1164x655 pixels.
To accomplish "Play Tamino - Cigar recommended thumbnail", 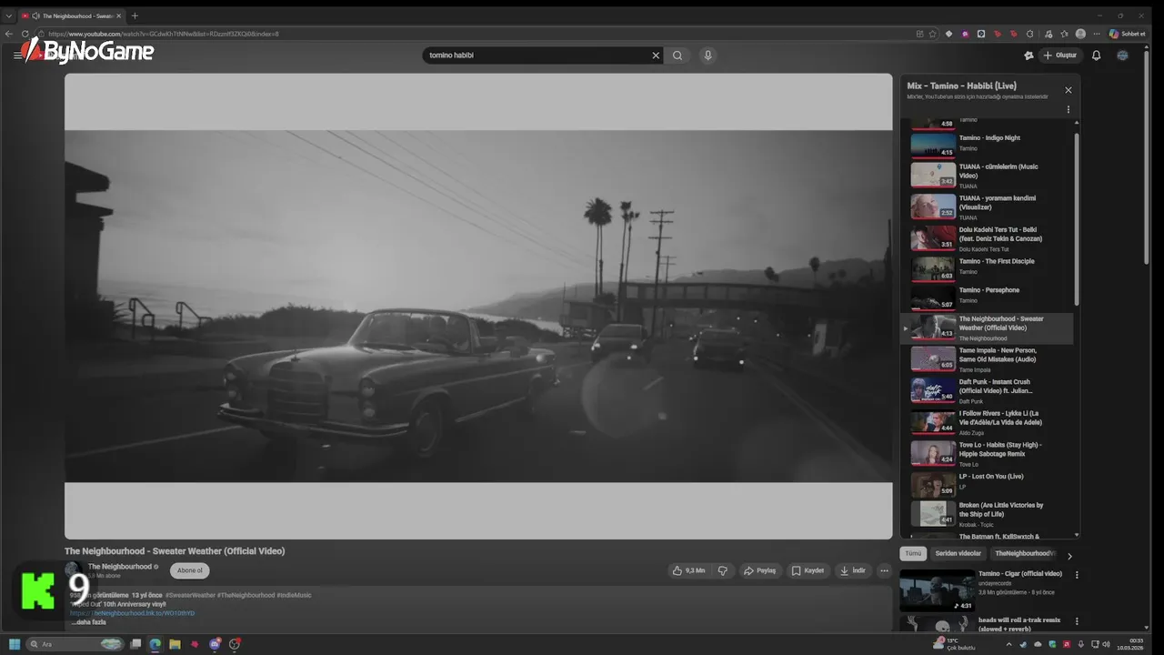I will [938, 590].
